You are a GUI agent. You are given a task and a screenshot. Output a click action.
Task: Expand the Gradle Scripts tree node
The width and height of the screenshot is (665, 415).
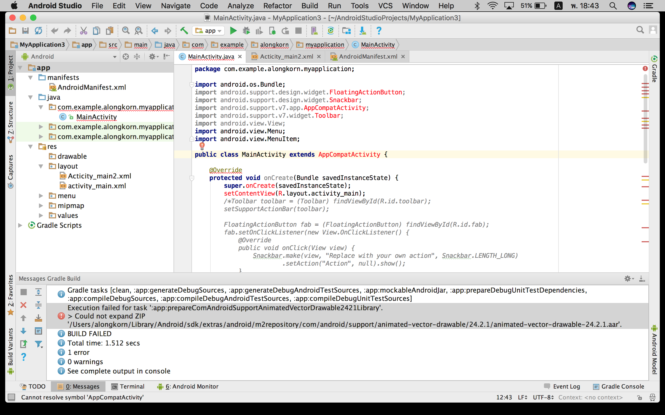click(20, 225)
